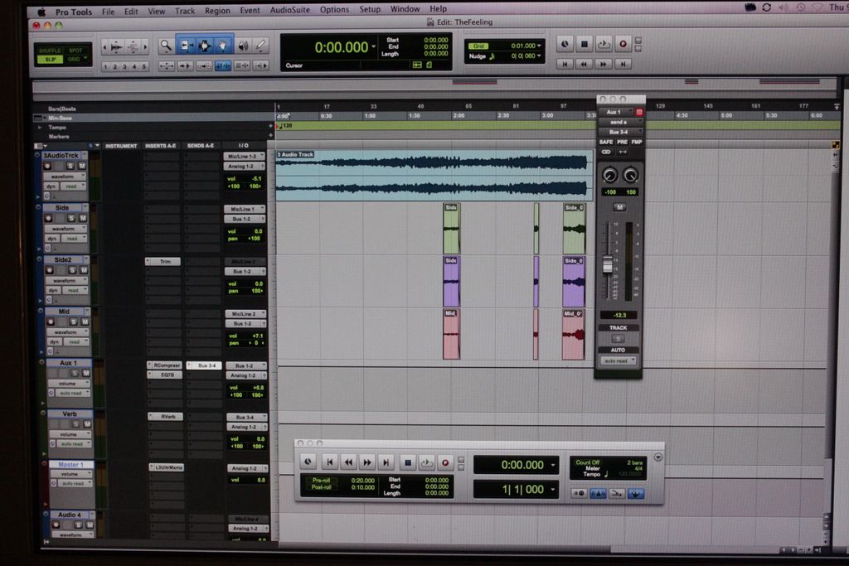The height and width of the screenshot is (566, 849).
Task: Open the RVerb insert on Verb track
Action: click(166, 417)
